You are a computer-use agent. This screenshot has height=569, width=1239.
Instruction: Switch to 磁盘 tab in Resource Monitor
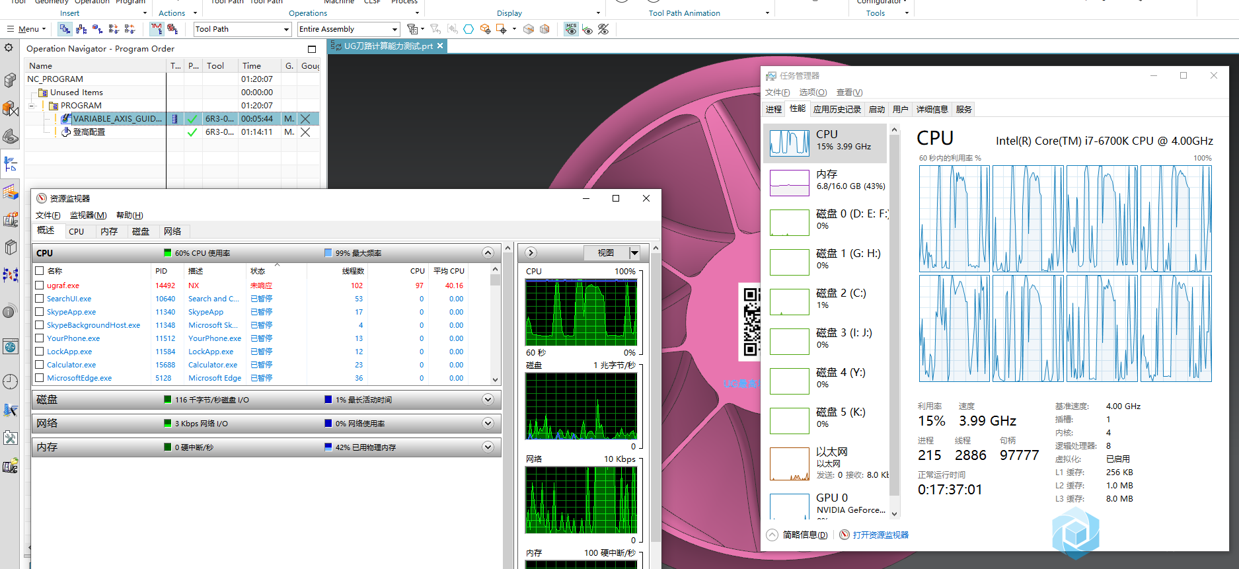141,231
